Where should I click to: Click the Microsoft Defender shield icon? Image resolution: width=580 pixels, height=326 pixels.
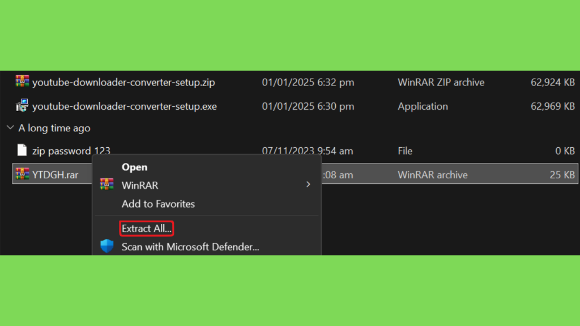pos(107,246)
